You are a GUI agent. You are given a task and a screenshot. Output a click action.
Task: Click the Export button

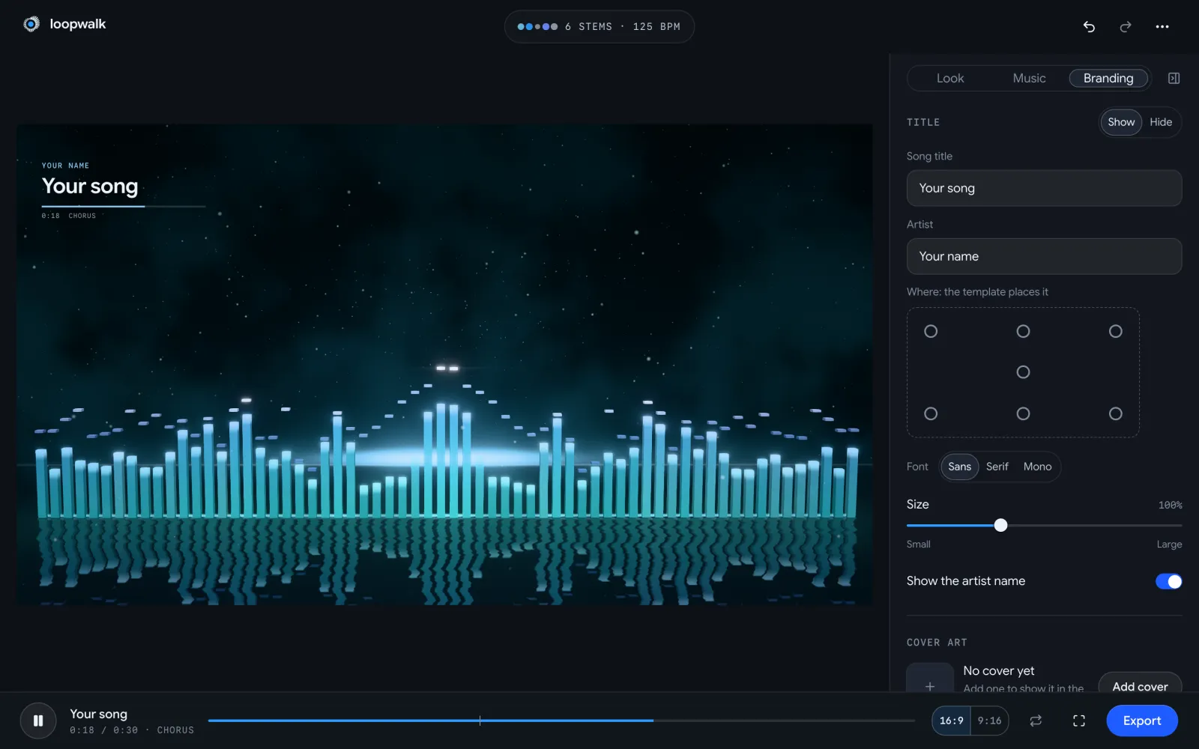[x=1142, y=721]
